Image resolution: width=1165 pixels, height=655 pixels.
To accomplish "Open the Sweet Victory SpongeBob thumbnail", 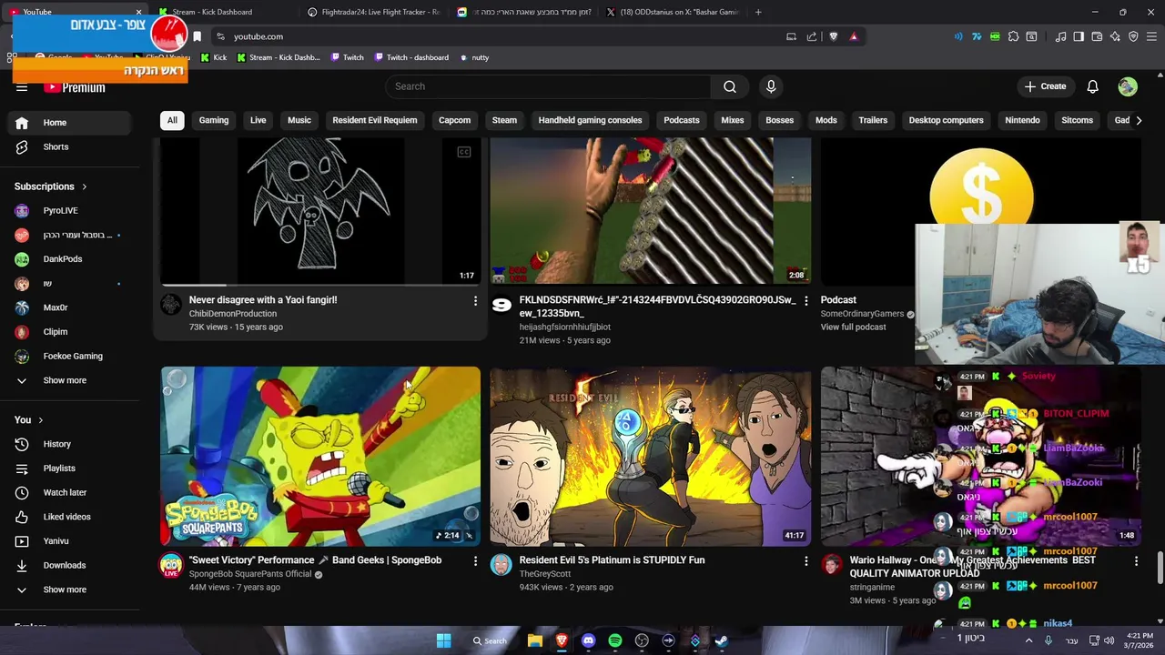I will coord(320,456).
